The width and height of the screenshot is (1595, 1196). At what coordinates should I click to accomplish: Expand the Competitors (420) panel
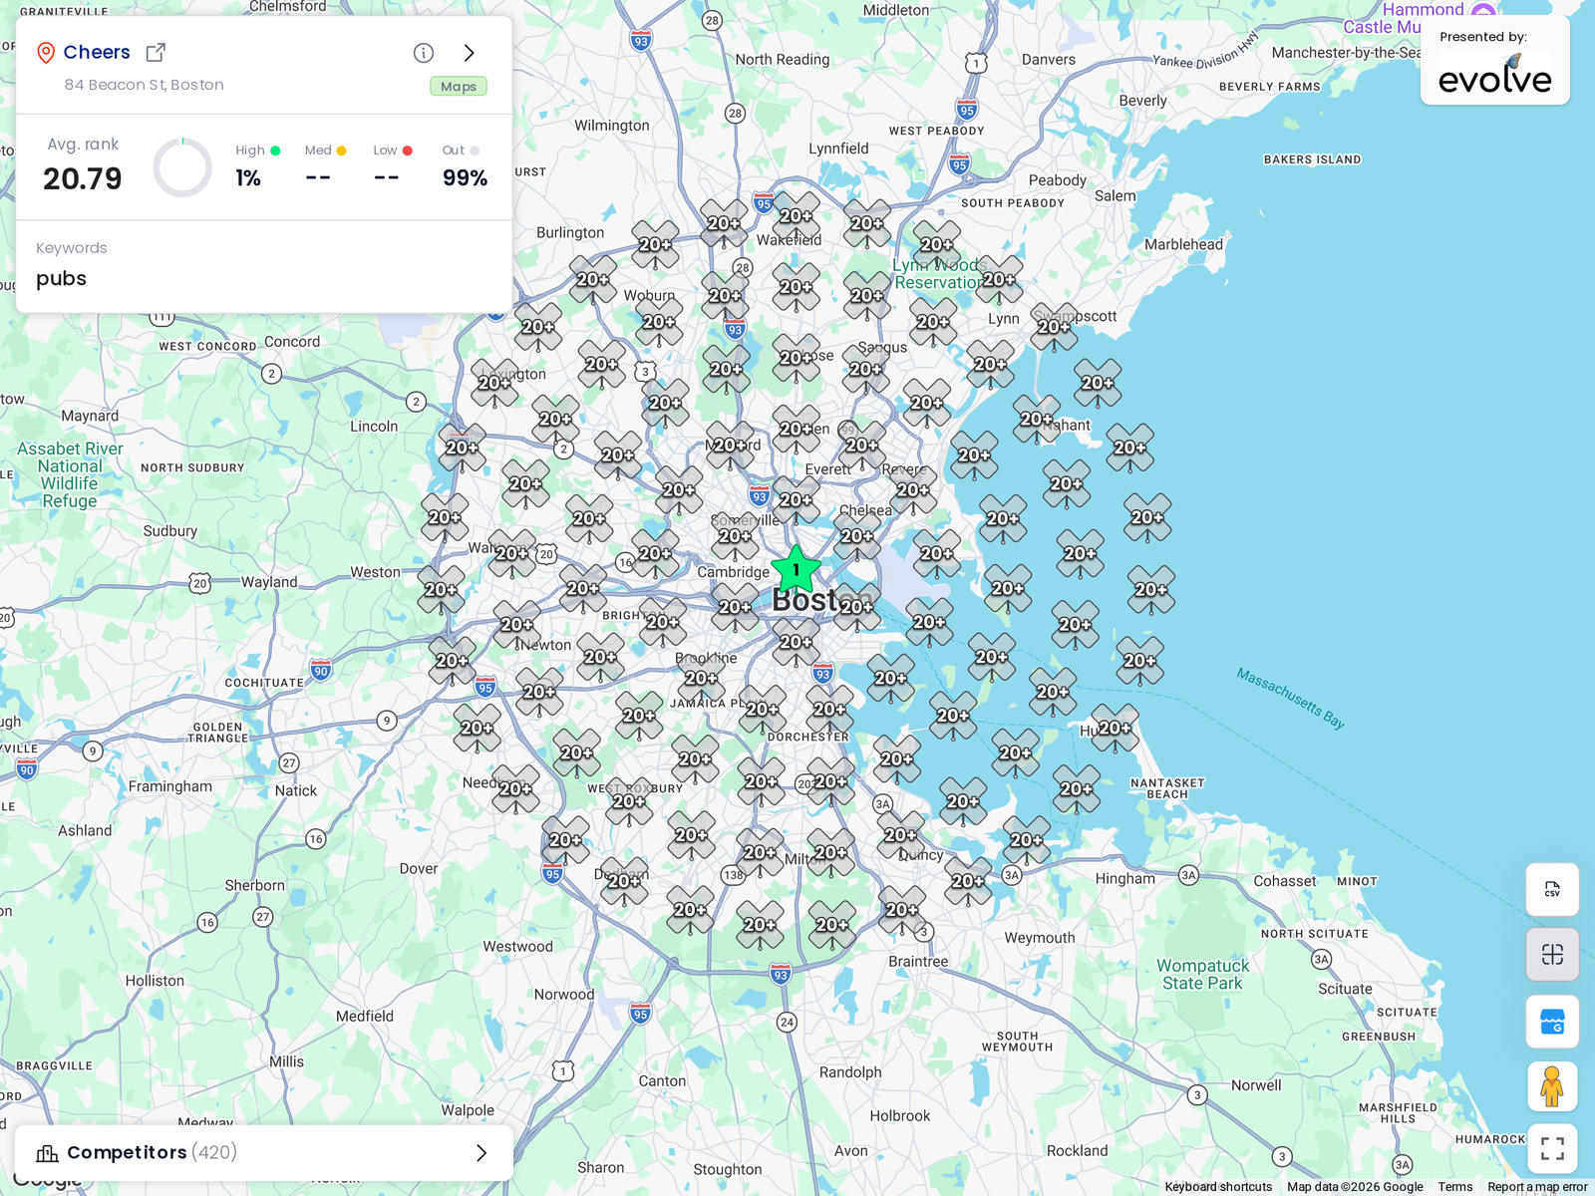pos(263,1152)
